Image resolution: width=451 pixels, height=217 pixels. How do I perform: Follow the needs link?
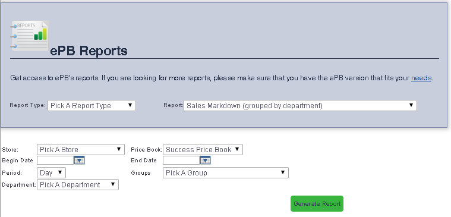click(x=421, y=78)
